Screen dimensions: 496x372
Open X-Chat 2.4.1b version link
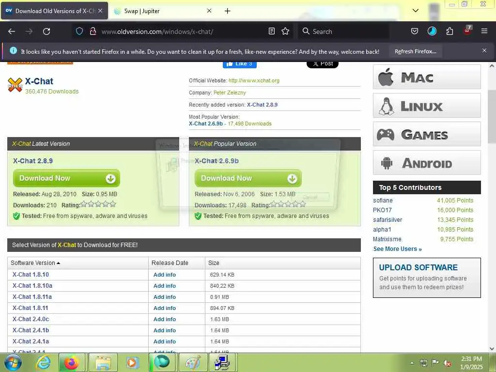pyautogui.click(x=31, y=330)
